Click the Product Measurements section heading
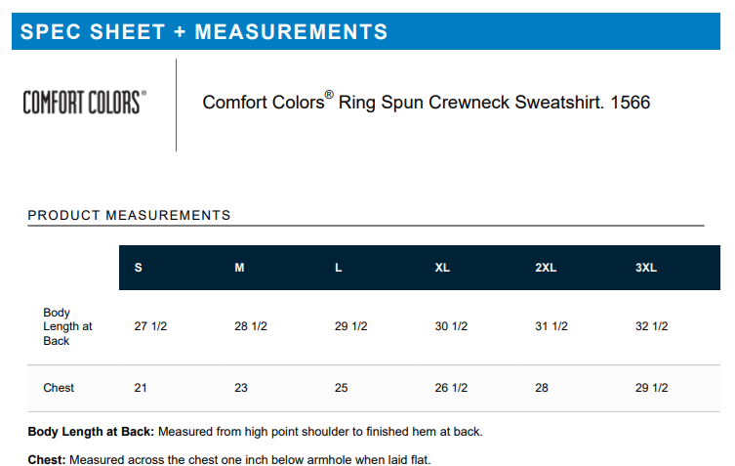Screen dimensions: 735x466 click(129, 215)
